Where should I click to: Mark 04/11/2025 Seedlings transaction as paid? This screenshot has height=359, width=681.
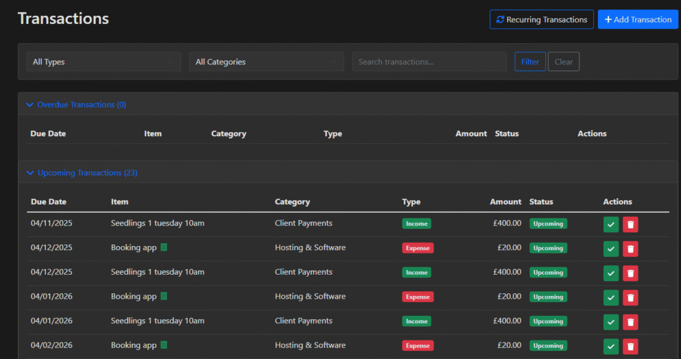[611, 224]
